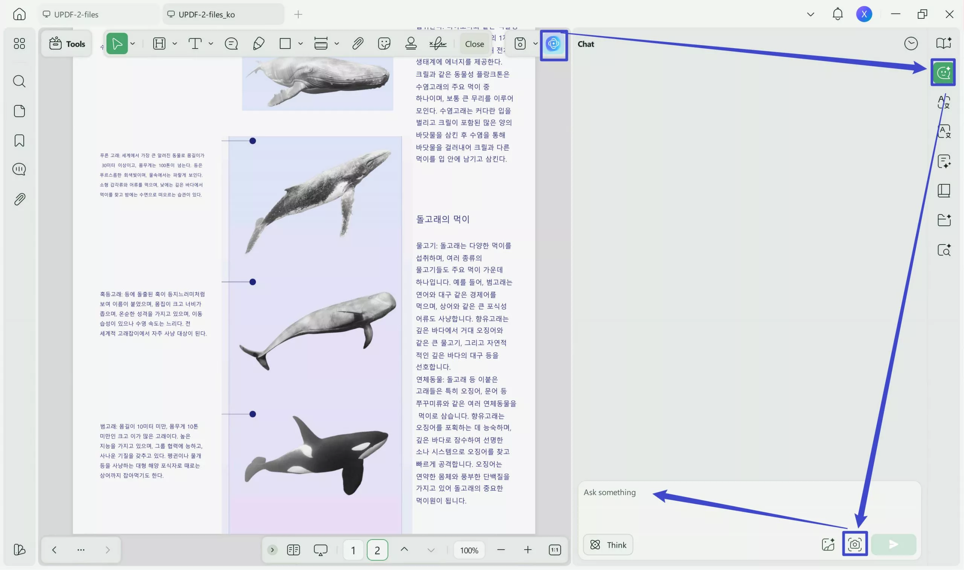Pick the Pencil annotation tool

pos(258,43)
